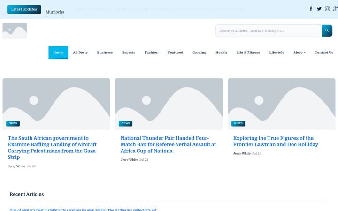Open the All Posts menu item
This screenshot has height=211, width=338.
(x=80, y=53)
